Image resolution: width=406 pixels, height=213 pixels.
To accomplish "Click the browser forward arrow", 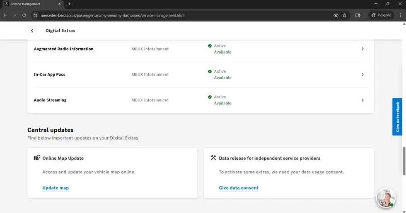I will (x=15, y=15).
